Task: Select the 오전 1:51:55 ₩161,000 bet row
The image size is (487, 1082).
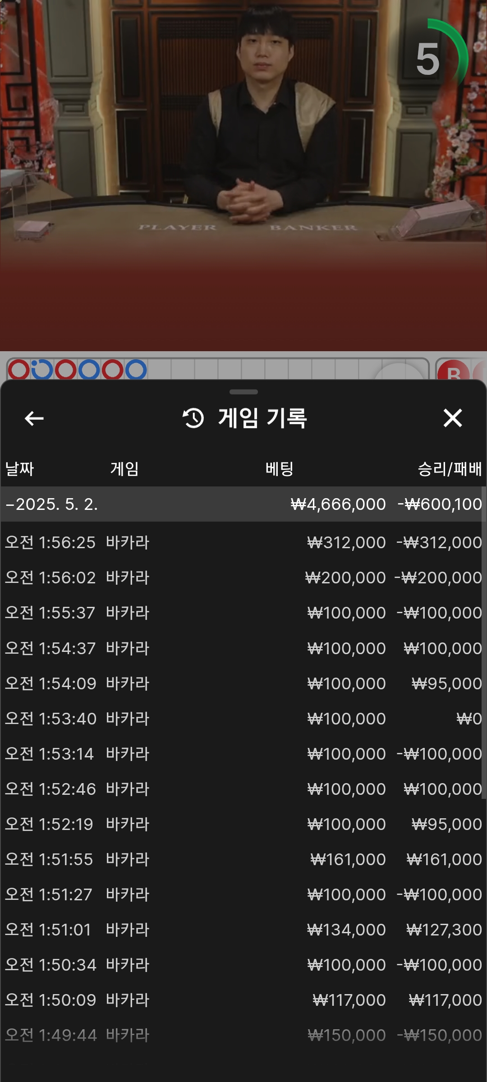Action: pyautogui.click(x=243, y=859)
